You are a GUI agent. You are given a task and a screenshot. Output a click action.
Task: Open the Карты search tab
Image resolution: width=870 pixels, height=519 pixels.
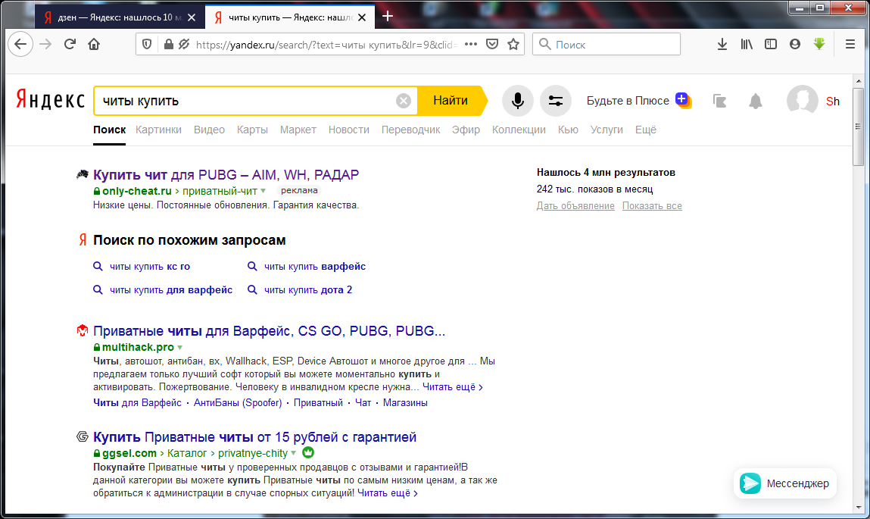click(x=252, y=130)
